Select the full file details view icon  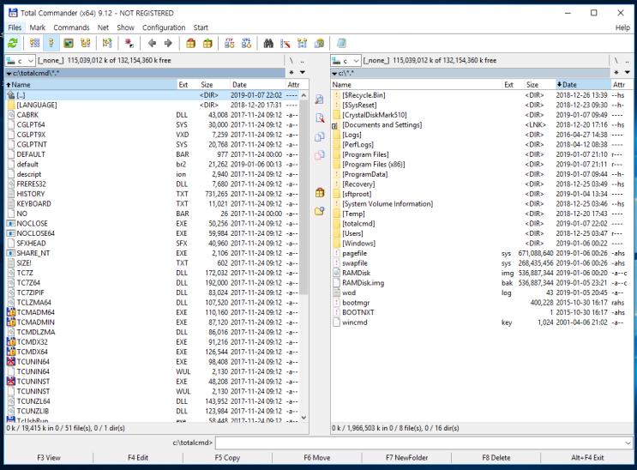(x=51, y=43)
